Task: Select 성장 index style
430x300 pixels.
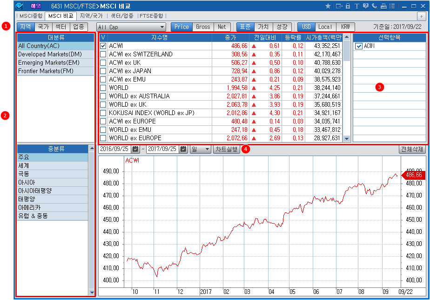Action: (x=282, y=27)
